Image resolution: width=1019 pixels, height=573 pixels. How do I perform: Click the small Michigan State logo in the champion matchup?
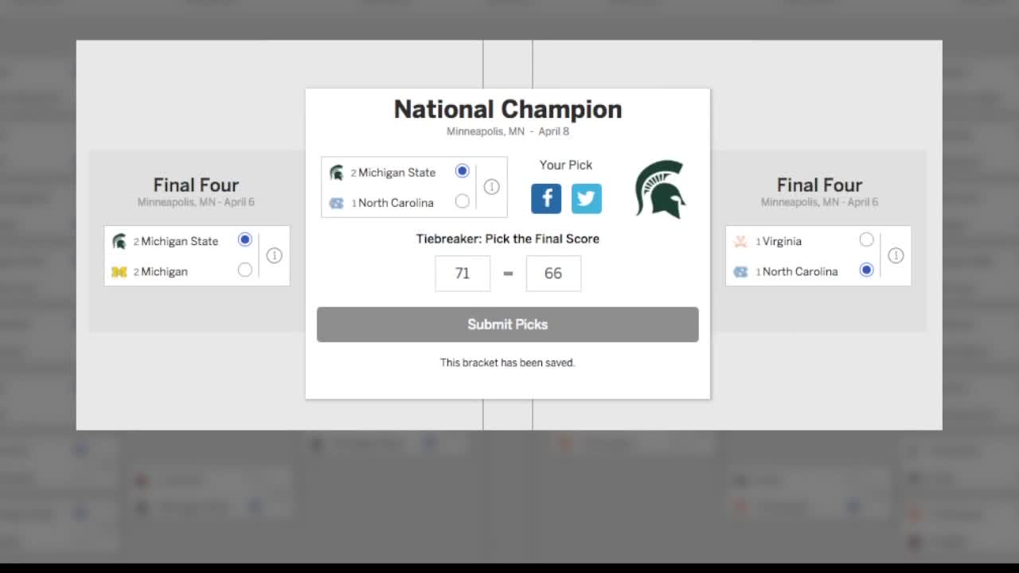[336, 172]
